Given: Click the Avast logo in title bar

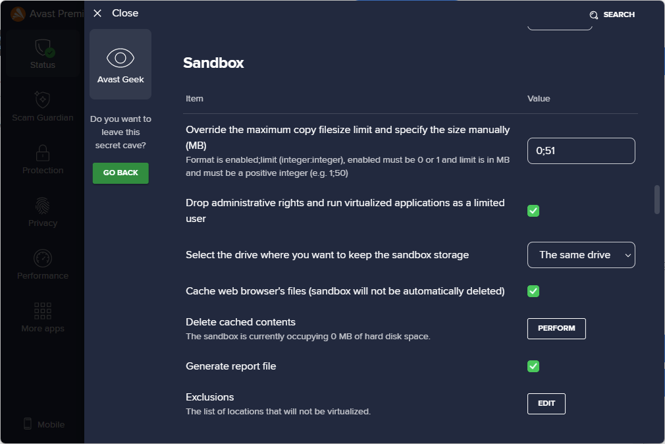Looking at the screenshot, I should (x=18, y=14).
